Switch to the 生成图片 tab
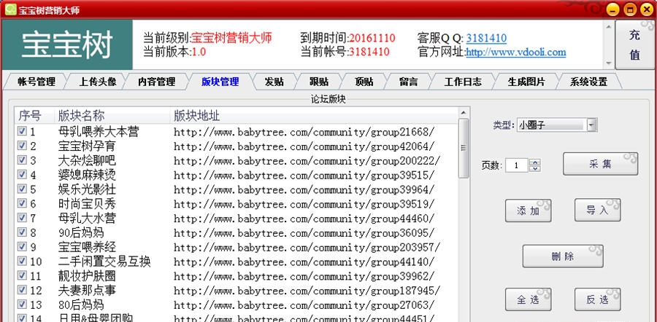Viewport: 657px width, 322px height. (526, 82)
